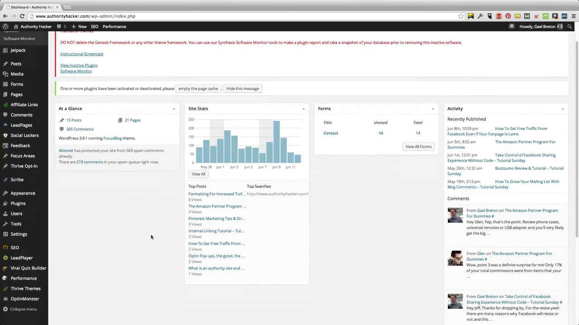
Task: Bookmark the page with the star icon
Action: coord(461,16)
